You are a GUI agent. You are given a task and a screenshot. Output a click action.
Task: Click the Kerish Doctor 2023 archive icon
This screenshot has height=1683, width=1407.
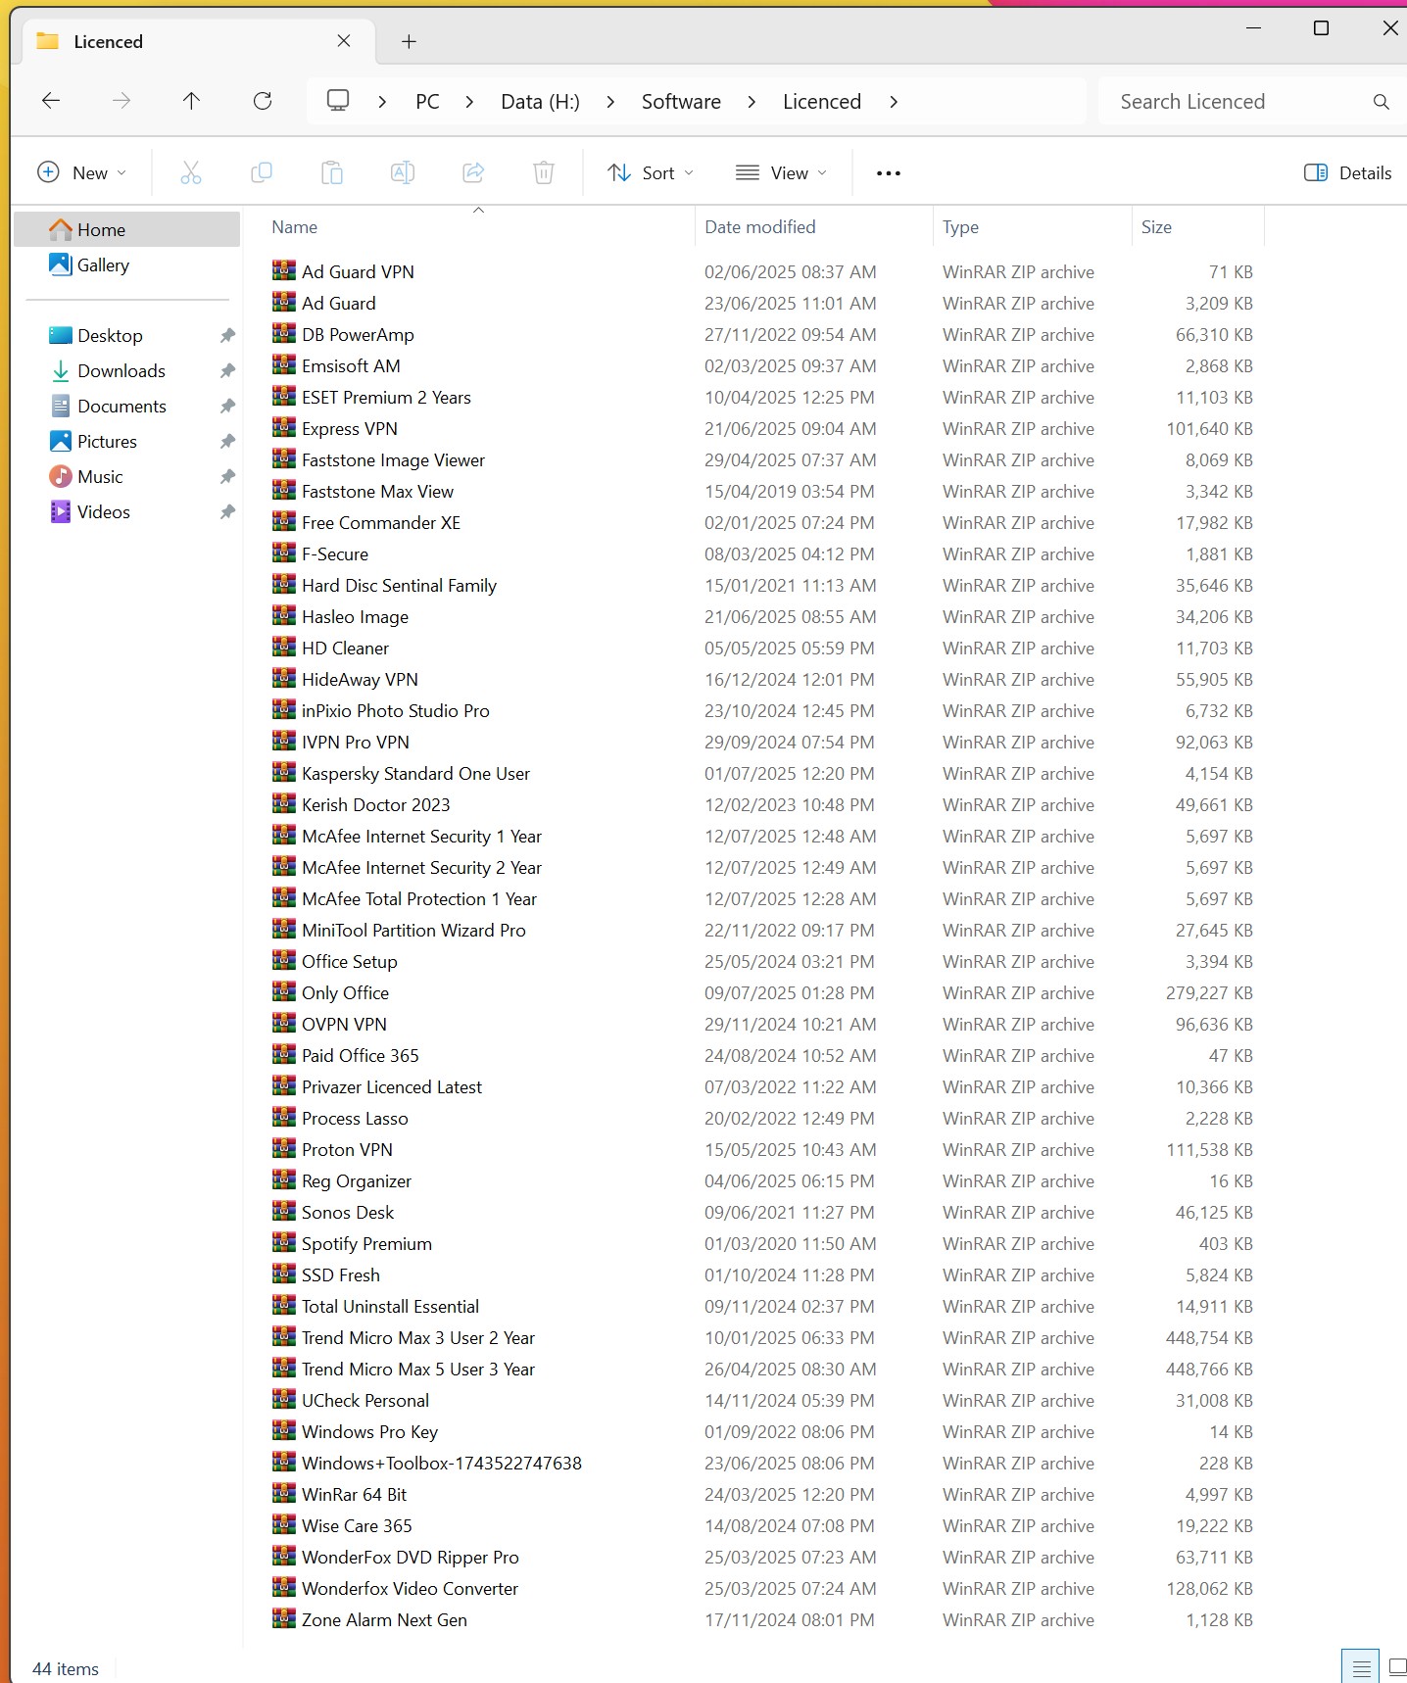284,804
